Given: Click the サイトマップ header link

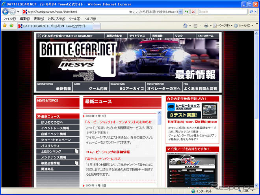Looking at the screenshot, I should coord(139,35).
